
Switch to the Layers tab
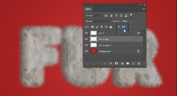point(88,9)
